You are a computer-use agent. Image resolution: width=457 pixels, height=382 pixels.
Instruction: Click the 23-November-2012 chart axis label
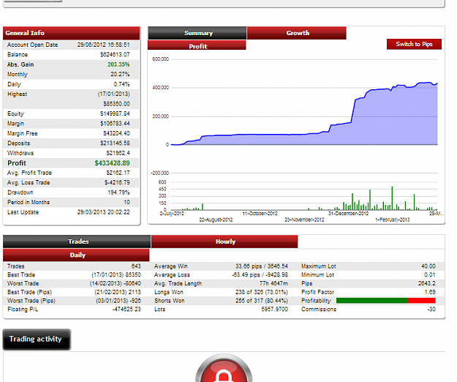coord(304,220)
